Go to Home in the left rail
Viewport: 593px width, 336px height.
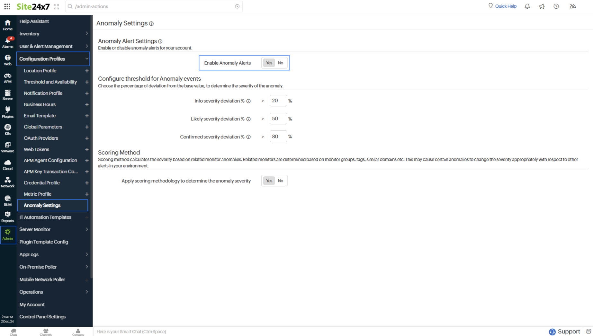click(8, 25)
